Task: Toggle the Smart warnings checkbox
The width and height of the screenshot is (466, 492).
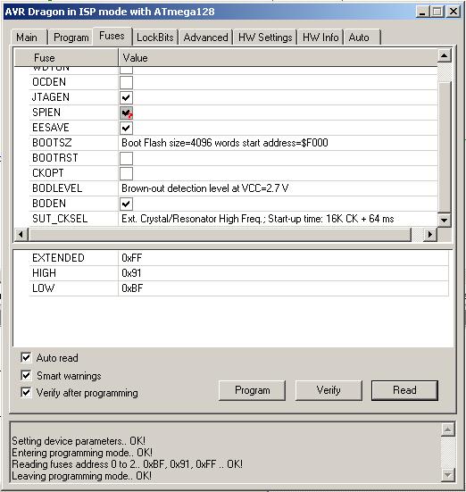Action: coord(26,376)
